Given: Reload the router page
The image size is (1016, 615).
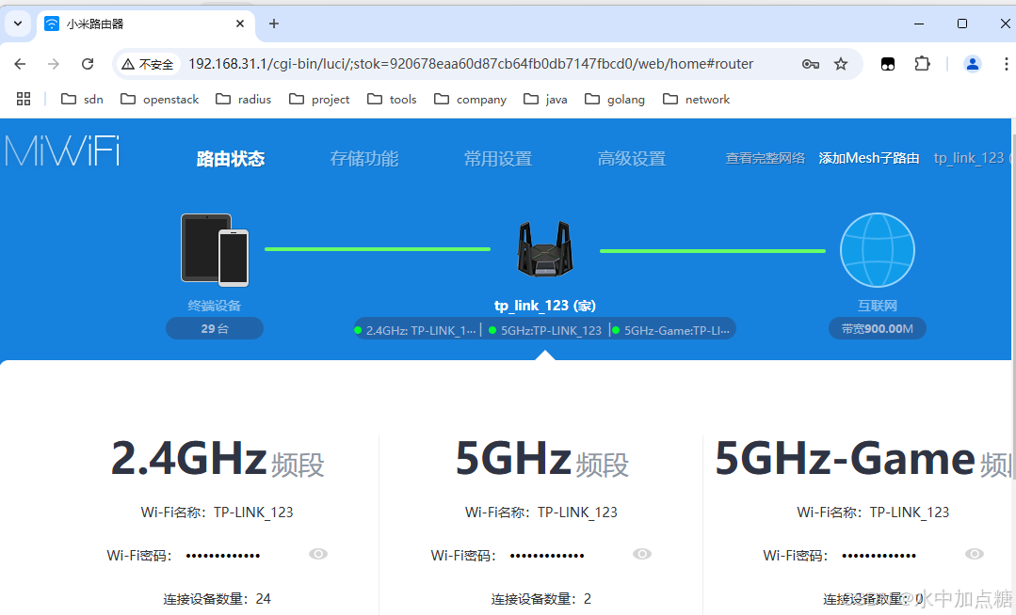Looking at the screenshot, I should pyautogui.click(x=88, y=64).
